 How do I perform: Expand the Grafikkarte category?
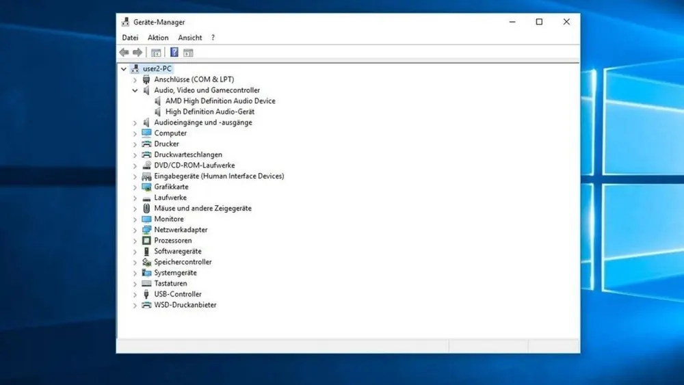(x=135, y=187)
